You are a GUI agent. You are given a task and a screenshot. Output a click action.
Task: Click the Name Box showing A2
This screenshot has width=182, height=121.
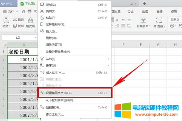(x=18, y=37)
